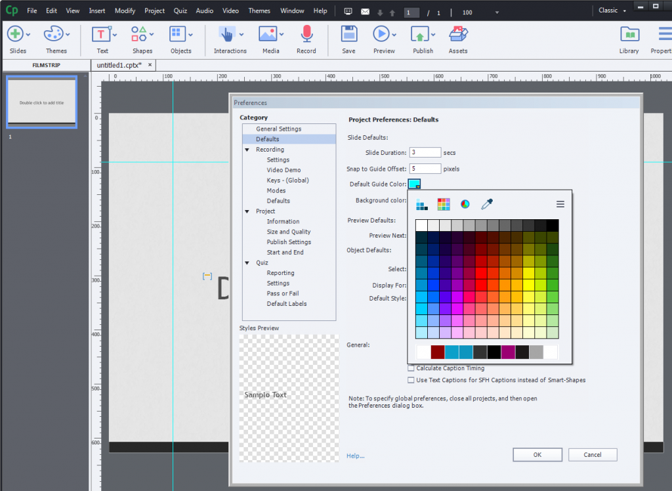
Task: Open the Themes palette icon
Action: [54, 34]
